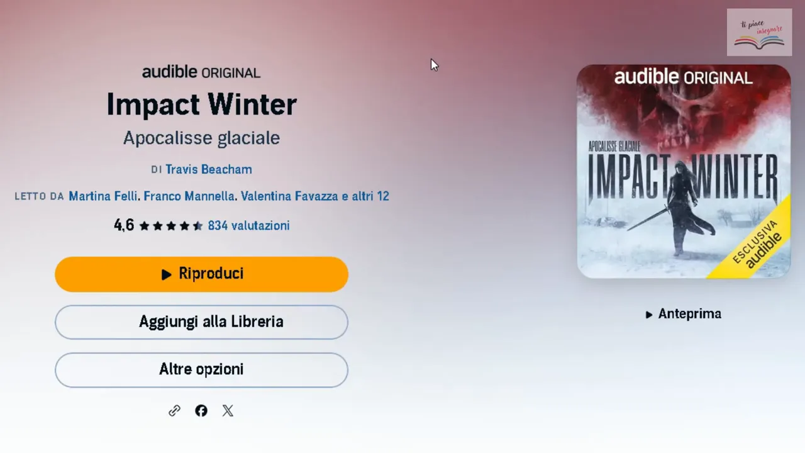Share on Facebook icon
The image size is (805, 453).
point(201,411)
